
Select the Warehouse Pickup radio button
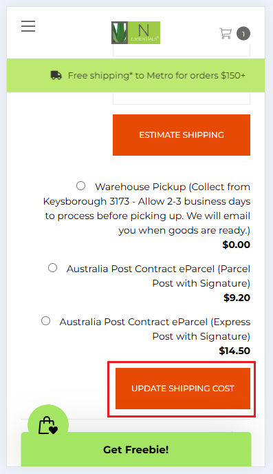pos(80,185)
